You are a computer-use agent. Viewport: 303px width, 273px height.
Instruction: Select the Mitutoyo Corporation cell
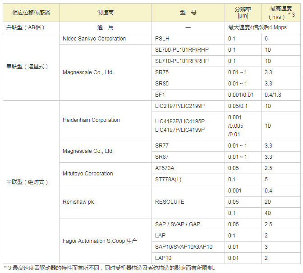(x=88, y=174)
